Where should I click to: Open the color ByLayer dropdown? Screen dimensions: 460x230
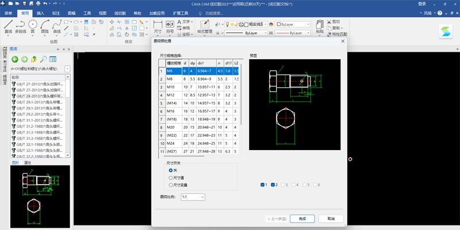[308, 25]
